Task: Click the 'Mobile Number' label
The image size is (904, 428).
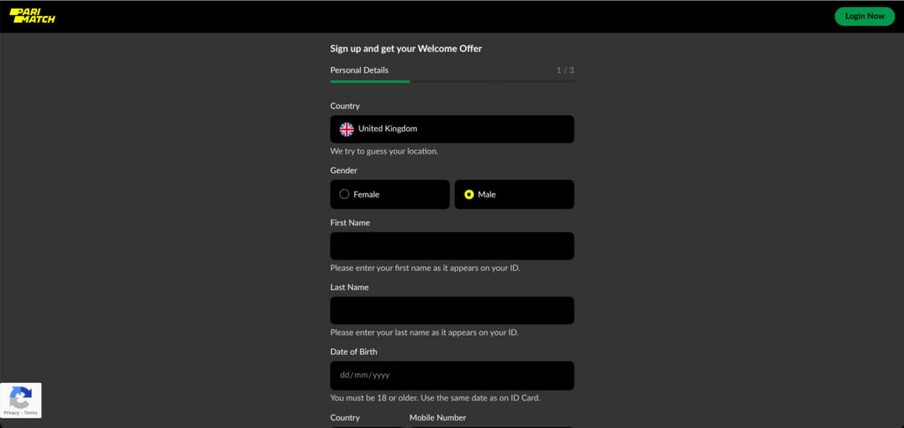Action: pyautogui.click(x=438, y=417)
